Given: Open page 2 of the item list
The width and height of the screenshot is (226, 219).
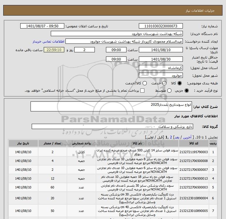Looking at the screenshot, I should (171, 137).
